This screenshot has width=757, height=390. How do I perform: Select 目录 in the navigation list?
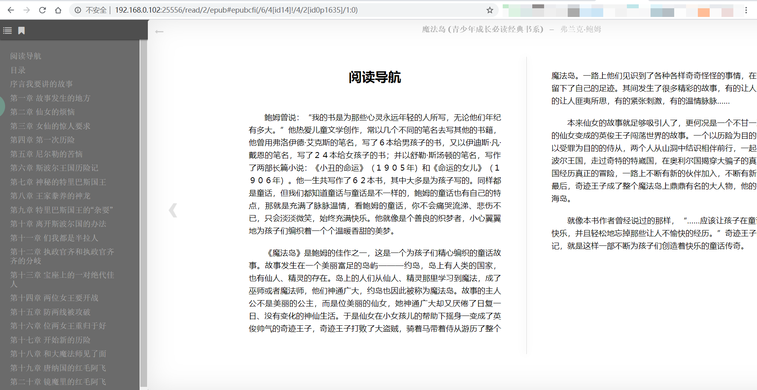coord(17,70)
